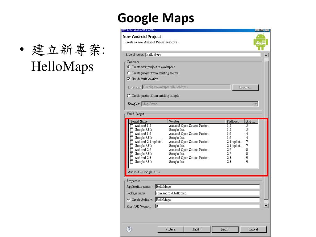Check the Android 1.5 target
The height and width of the screenshot is (237, 316).
[x=131, y=126]
